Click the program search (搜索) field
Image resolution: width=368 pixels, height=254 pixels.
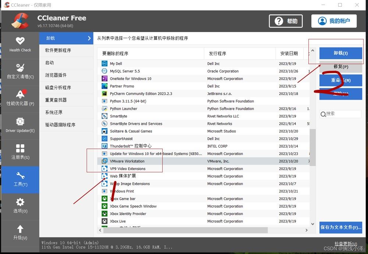click(x=340, y=114)
